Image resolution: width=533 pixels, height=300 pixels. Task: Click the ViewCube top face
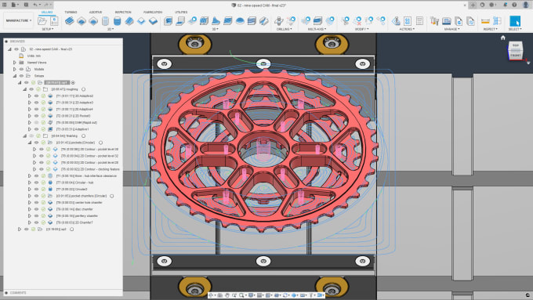click(x=516, y=45)
